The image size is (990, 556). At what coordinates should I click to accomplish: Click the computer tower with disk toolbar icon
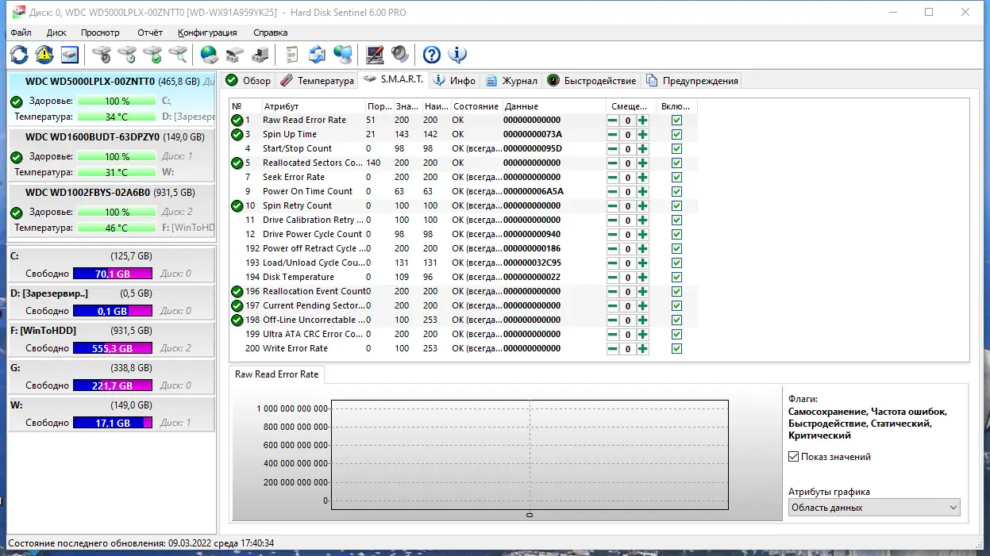[260, 55]
